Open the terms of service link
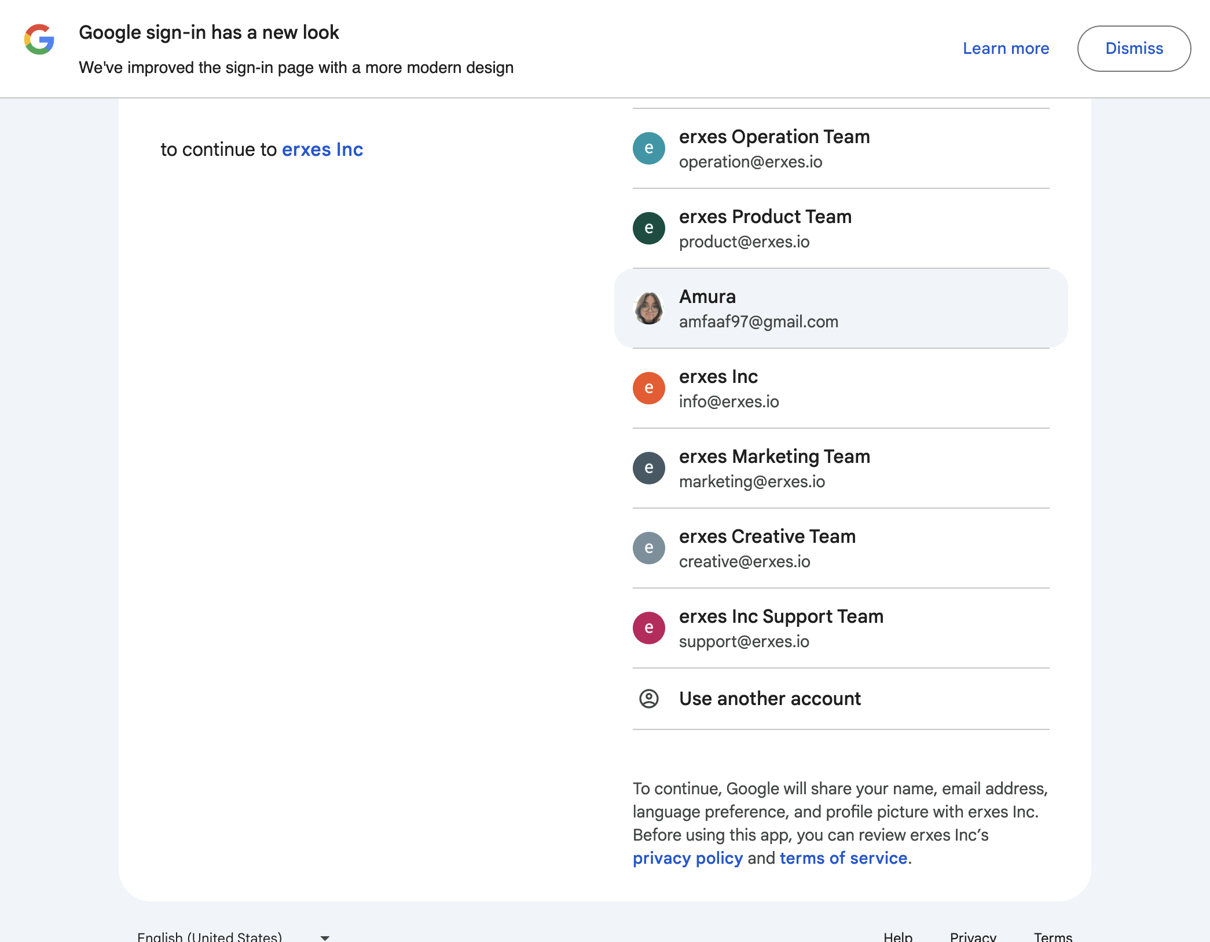Image resolution: width=1210 pixels, height=942 pixels. pyautogui.click(x=844, y=858)
